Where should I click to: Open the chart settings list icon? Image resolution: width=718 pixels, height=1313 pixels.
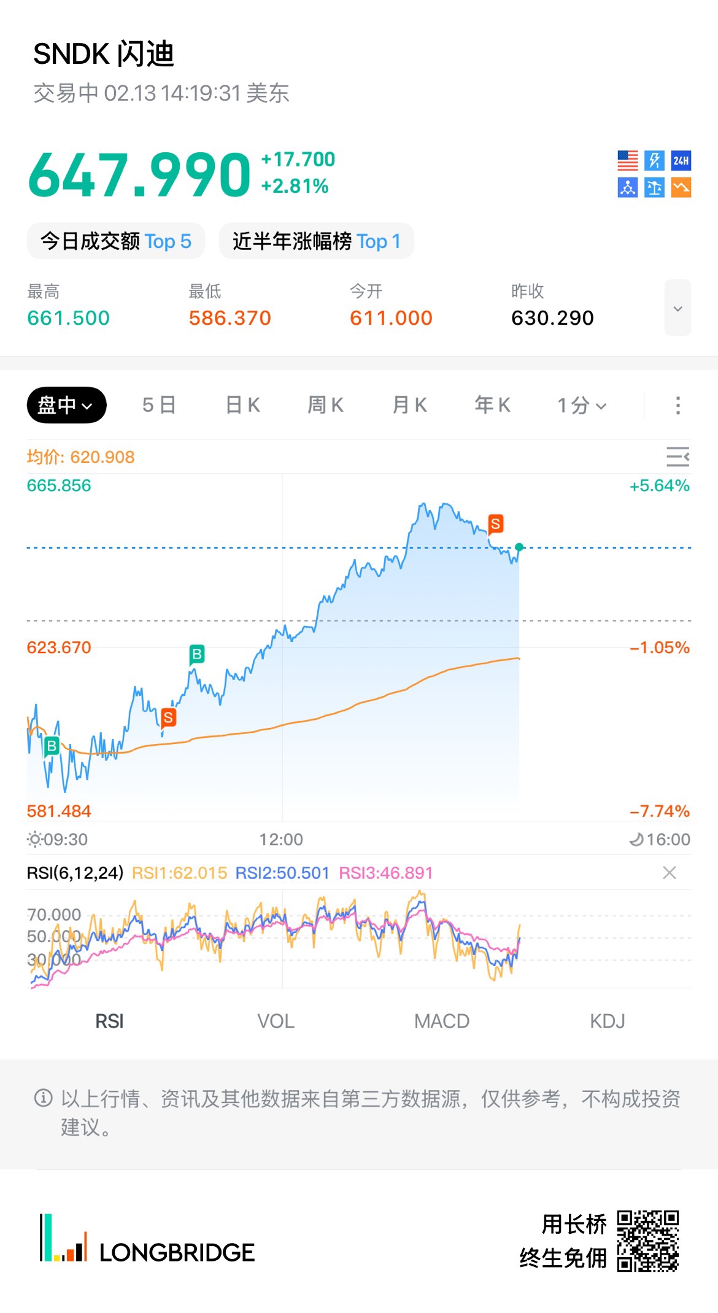[677, 457]
